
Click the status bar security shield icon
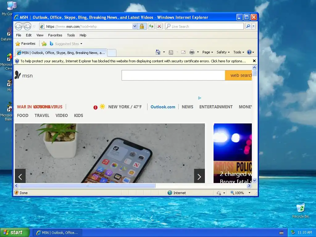[17, 193]
